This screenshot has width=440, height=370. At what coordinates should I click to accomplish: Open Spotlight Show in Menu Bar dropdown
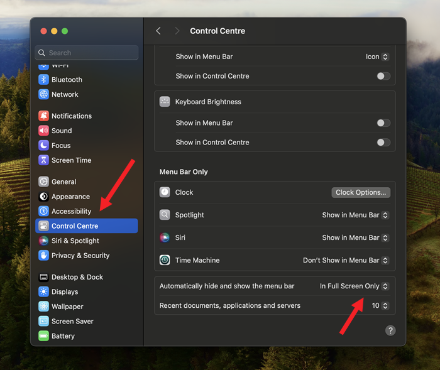tap(355, 215)
